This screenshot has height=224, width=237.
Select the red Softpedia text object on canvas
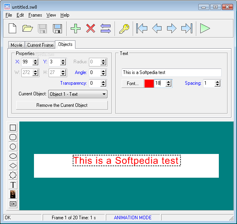[x=127, y=161]
